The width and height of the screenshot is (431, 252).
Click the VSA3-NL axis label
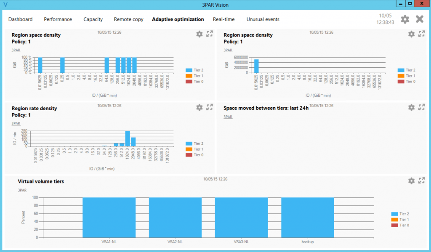241,242
